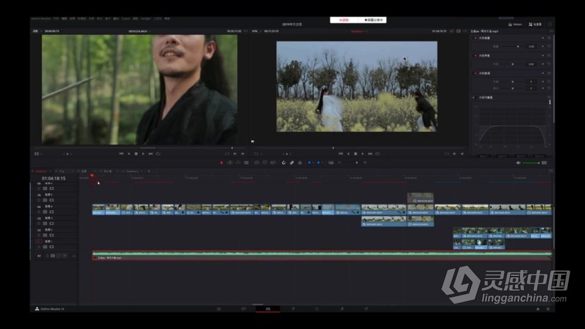Add a new timeline tab with plus

click(x=149, y=171)
